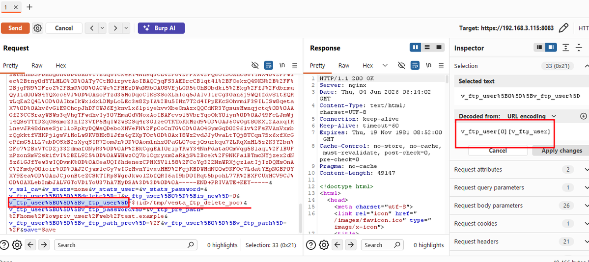Go back to previous request in history
This screenshot has height=262, width=589.
(91, 28)
